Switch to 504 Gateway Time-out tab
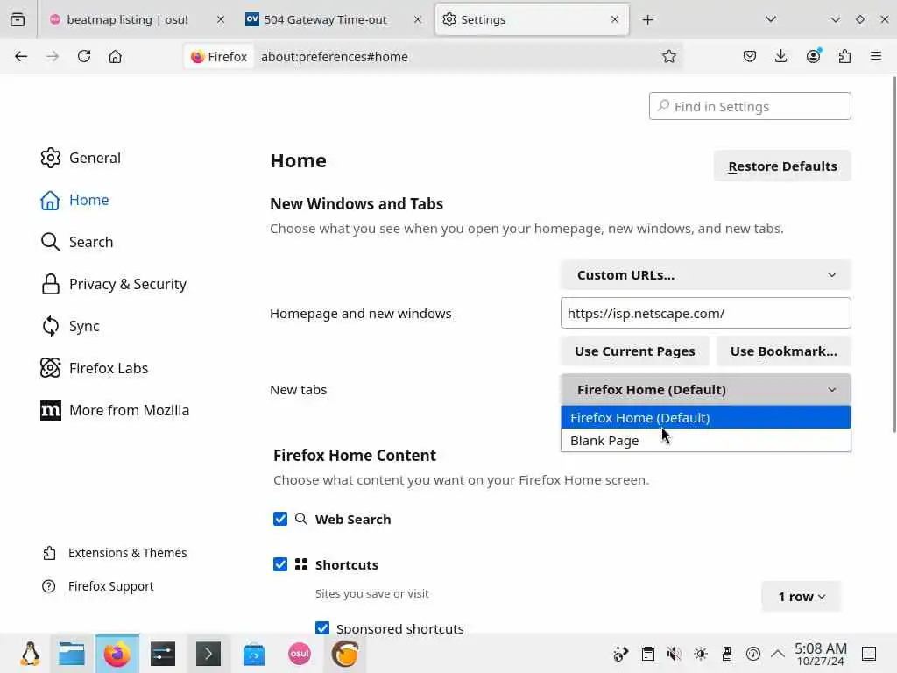This screenshot has width=897, height=673. (335, 19)
